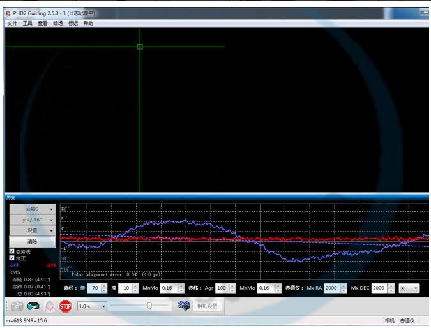Viewport: 431px width, 328px height.
Task: Click the 相机设置 button
Action: [x=208, y=306]
